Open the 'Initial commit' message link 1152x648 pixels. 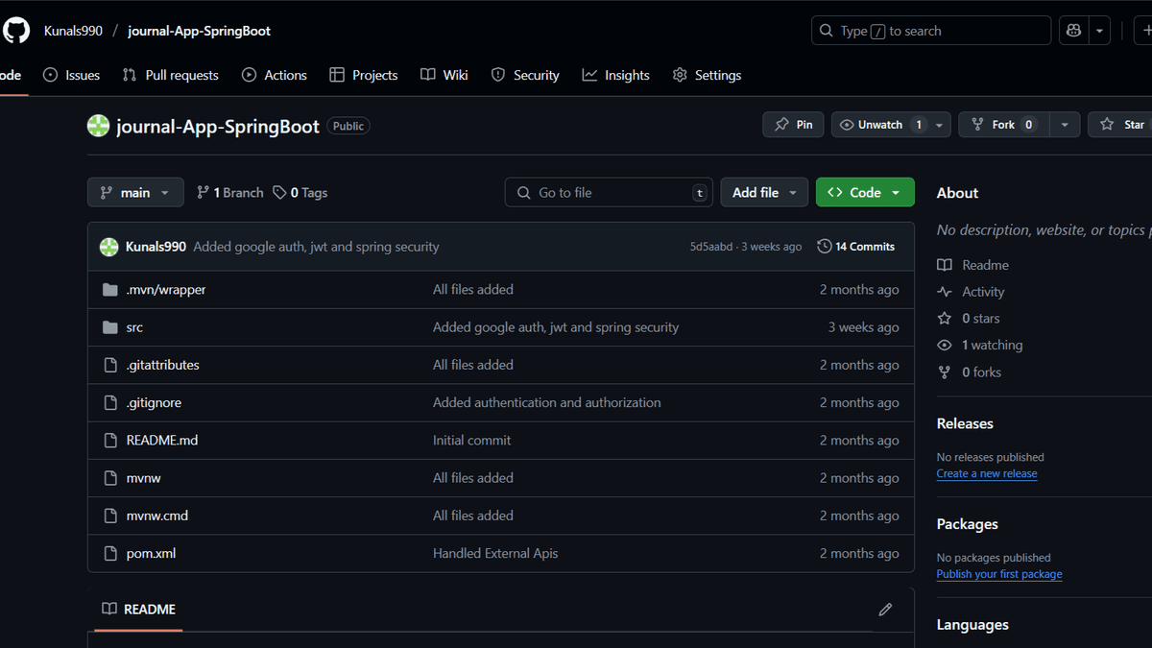tap(472, 441)
